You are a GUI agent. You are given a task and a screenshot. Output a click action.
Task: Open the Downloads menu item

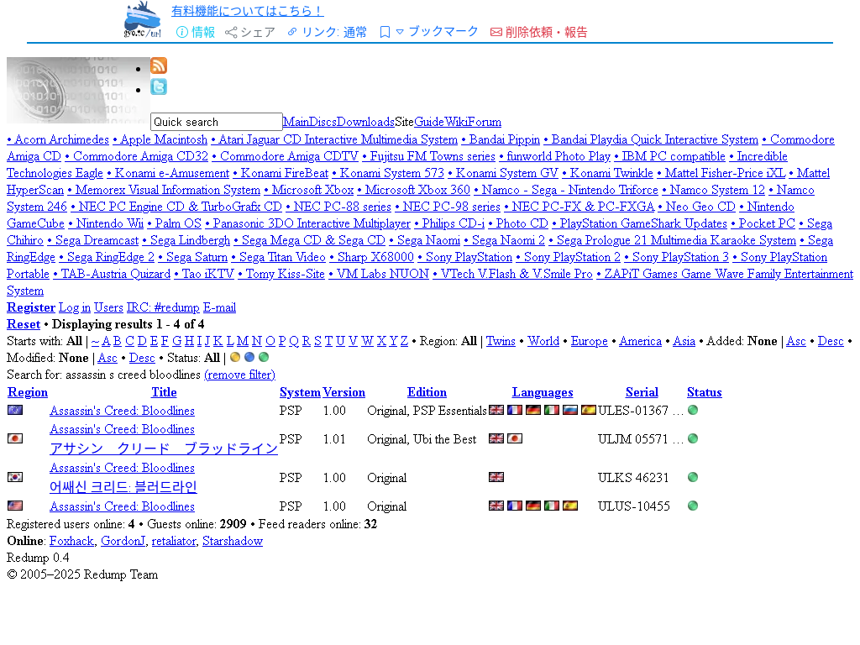366,122
